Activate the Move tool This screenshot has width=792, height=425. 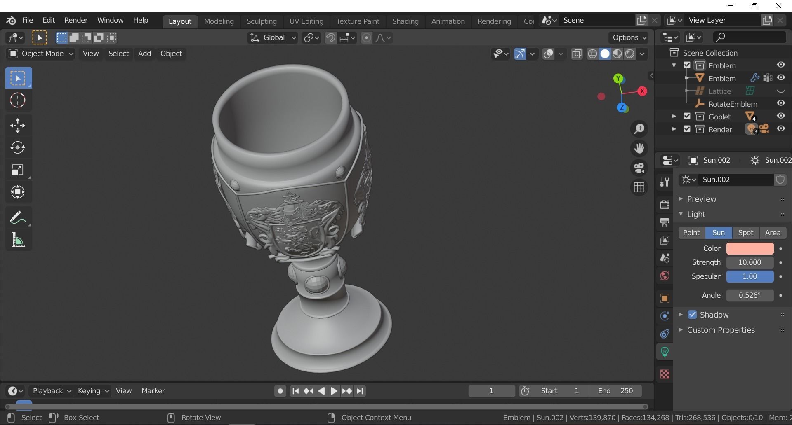(18, 125)
